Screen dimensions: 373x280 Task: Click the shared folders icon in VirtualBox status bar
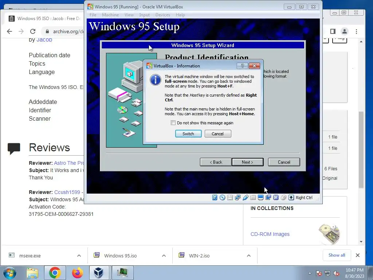coord(253,198)
